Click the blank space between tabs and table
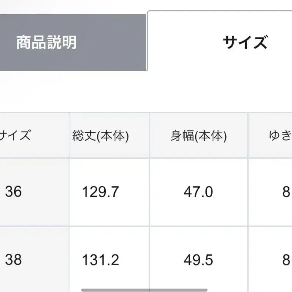This screenshot has height=292, width=292. (147, 92)
